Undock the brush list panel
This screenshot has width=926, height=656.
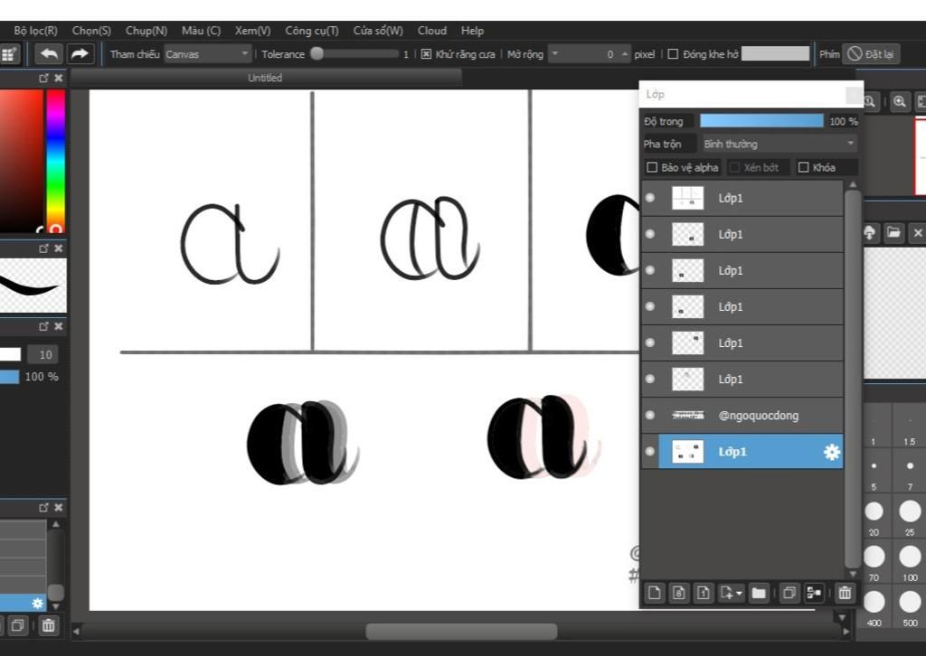coord(43,507)
